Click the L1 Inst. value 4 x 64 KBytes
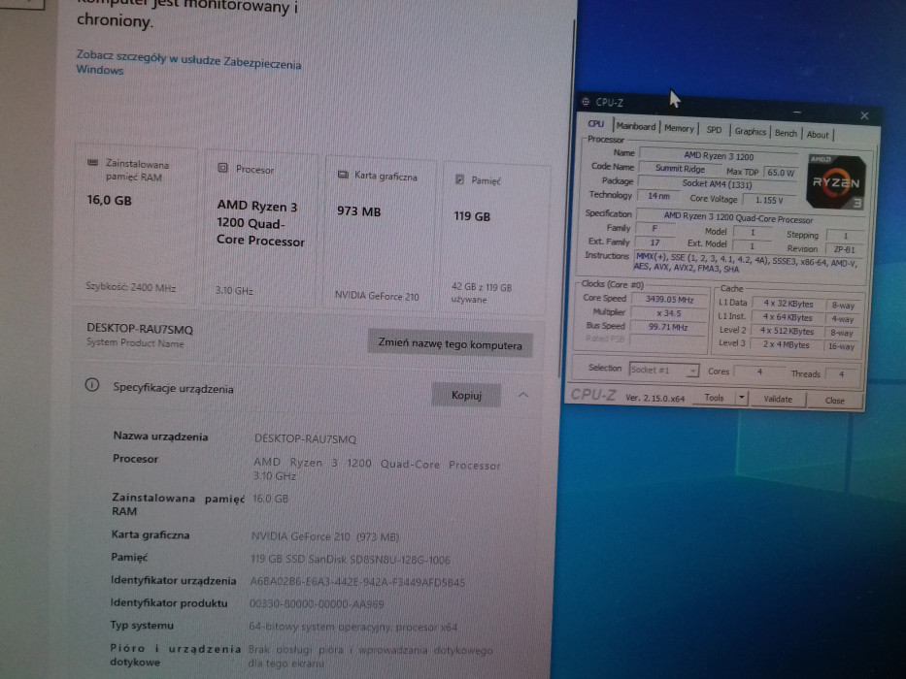This screenshot has height=679, width=906. pyautogui.click(x=788, y=317)
